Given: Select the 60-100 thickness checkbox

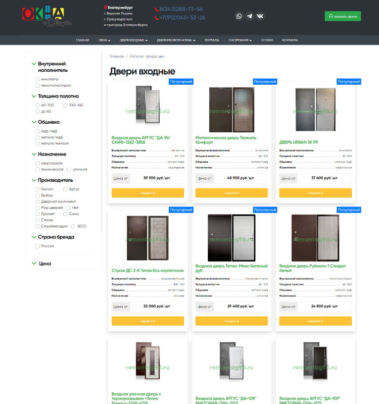Looking at the screenshot, I should (x=37, y=105).
